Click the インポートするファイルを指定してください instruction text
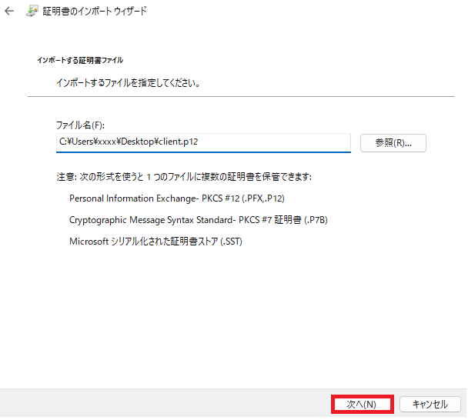This screenshot has width=468, height=420. tap(129, 82)
